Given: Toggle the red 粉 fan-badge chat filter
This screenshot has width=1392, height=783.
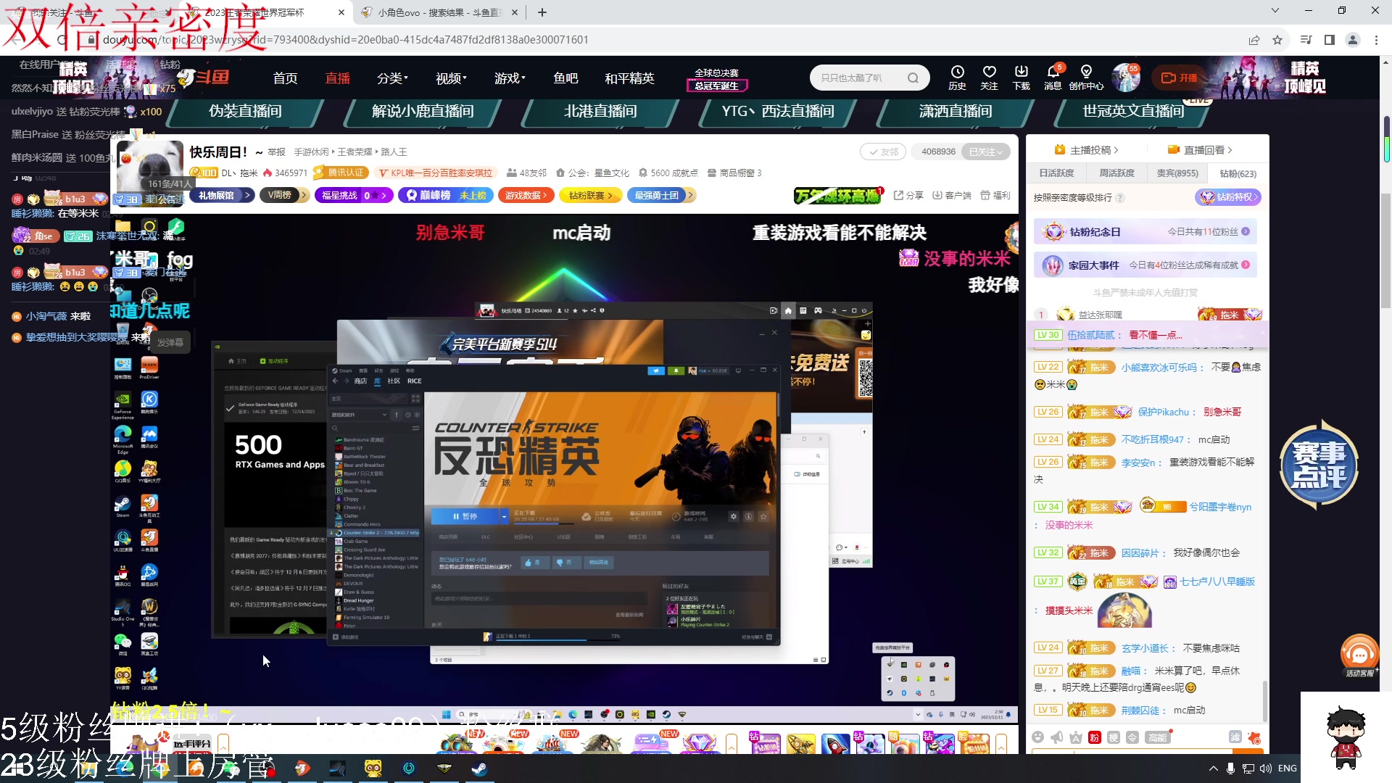Looking at the screenshot, I should click(1093, 737).
